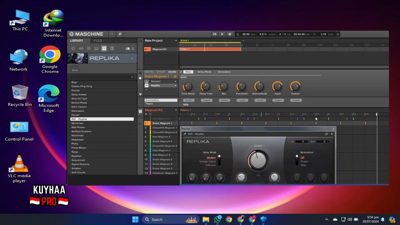The image size is (400, 225).
Task: Select the Echo Canyon preset
Action: [x=79, y=107]
